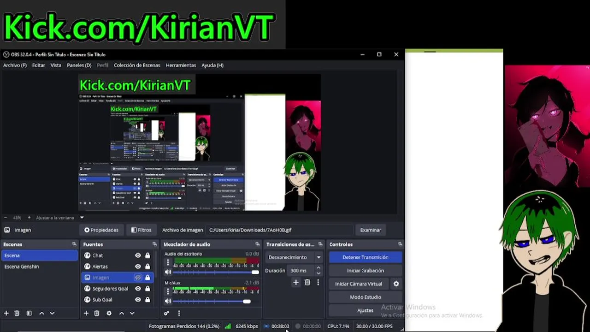Add a new scene transition
This screenshot has width=590, height=332.
click(x=296, y=282)
